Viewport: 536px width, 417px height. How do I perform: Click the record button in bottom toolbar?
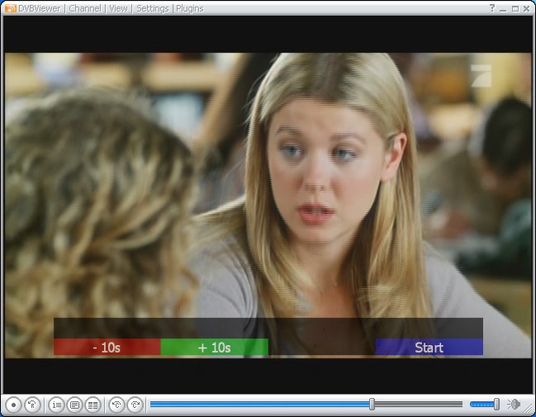coord(13,405)
